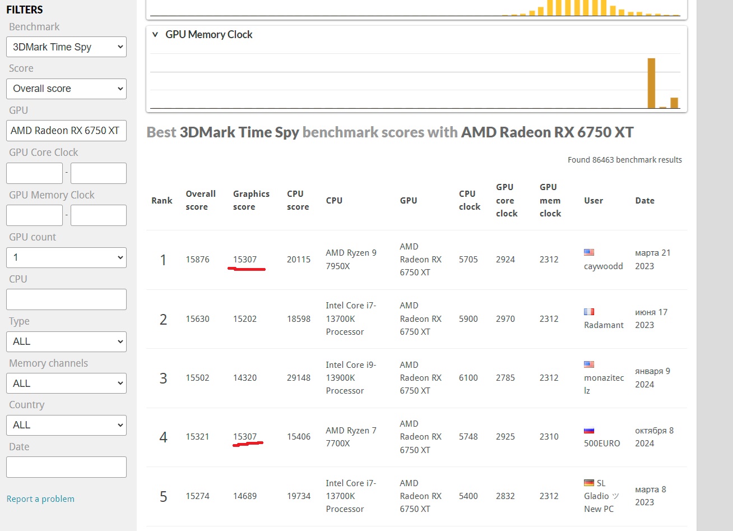Open the Memory channels dropdown
This screenshot has height=531, width=733.
(66, 384)
